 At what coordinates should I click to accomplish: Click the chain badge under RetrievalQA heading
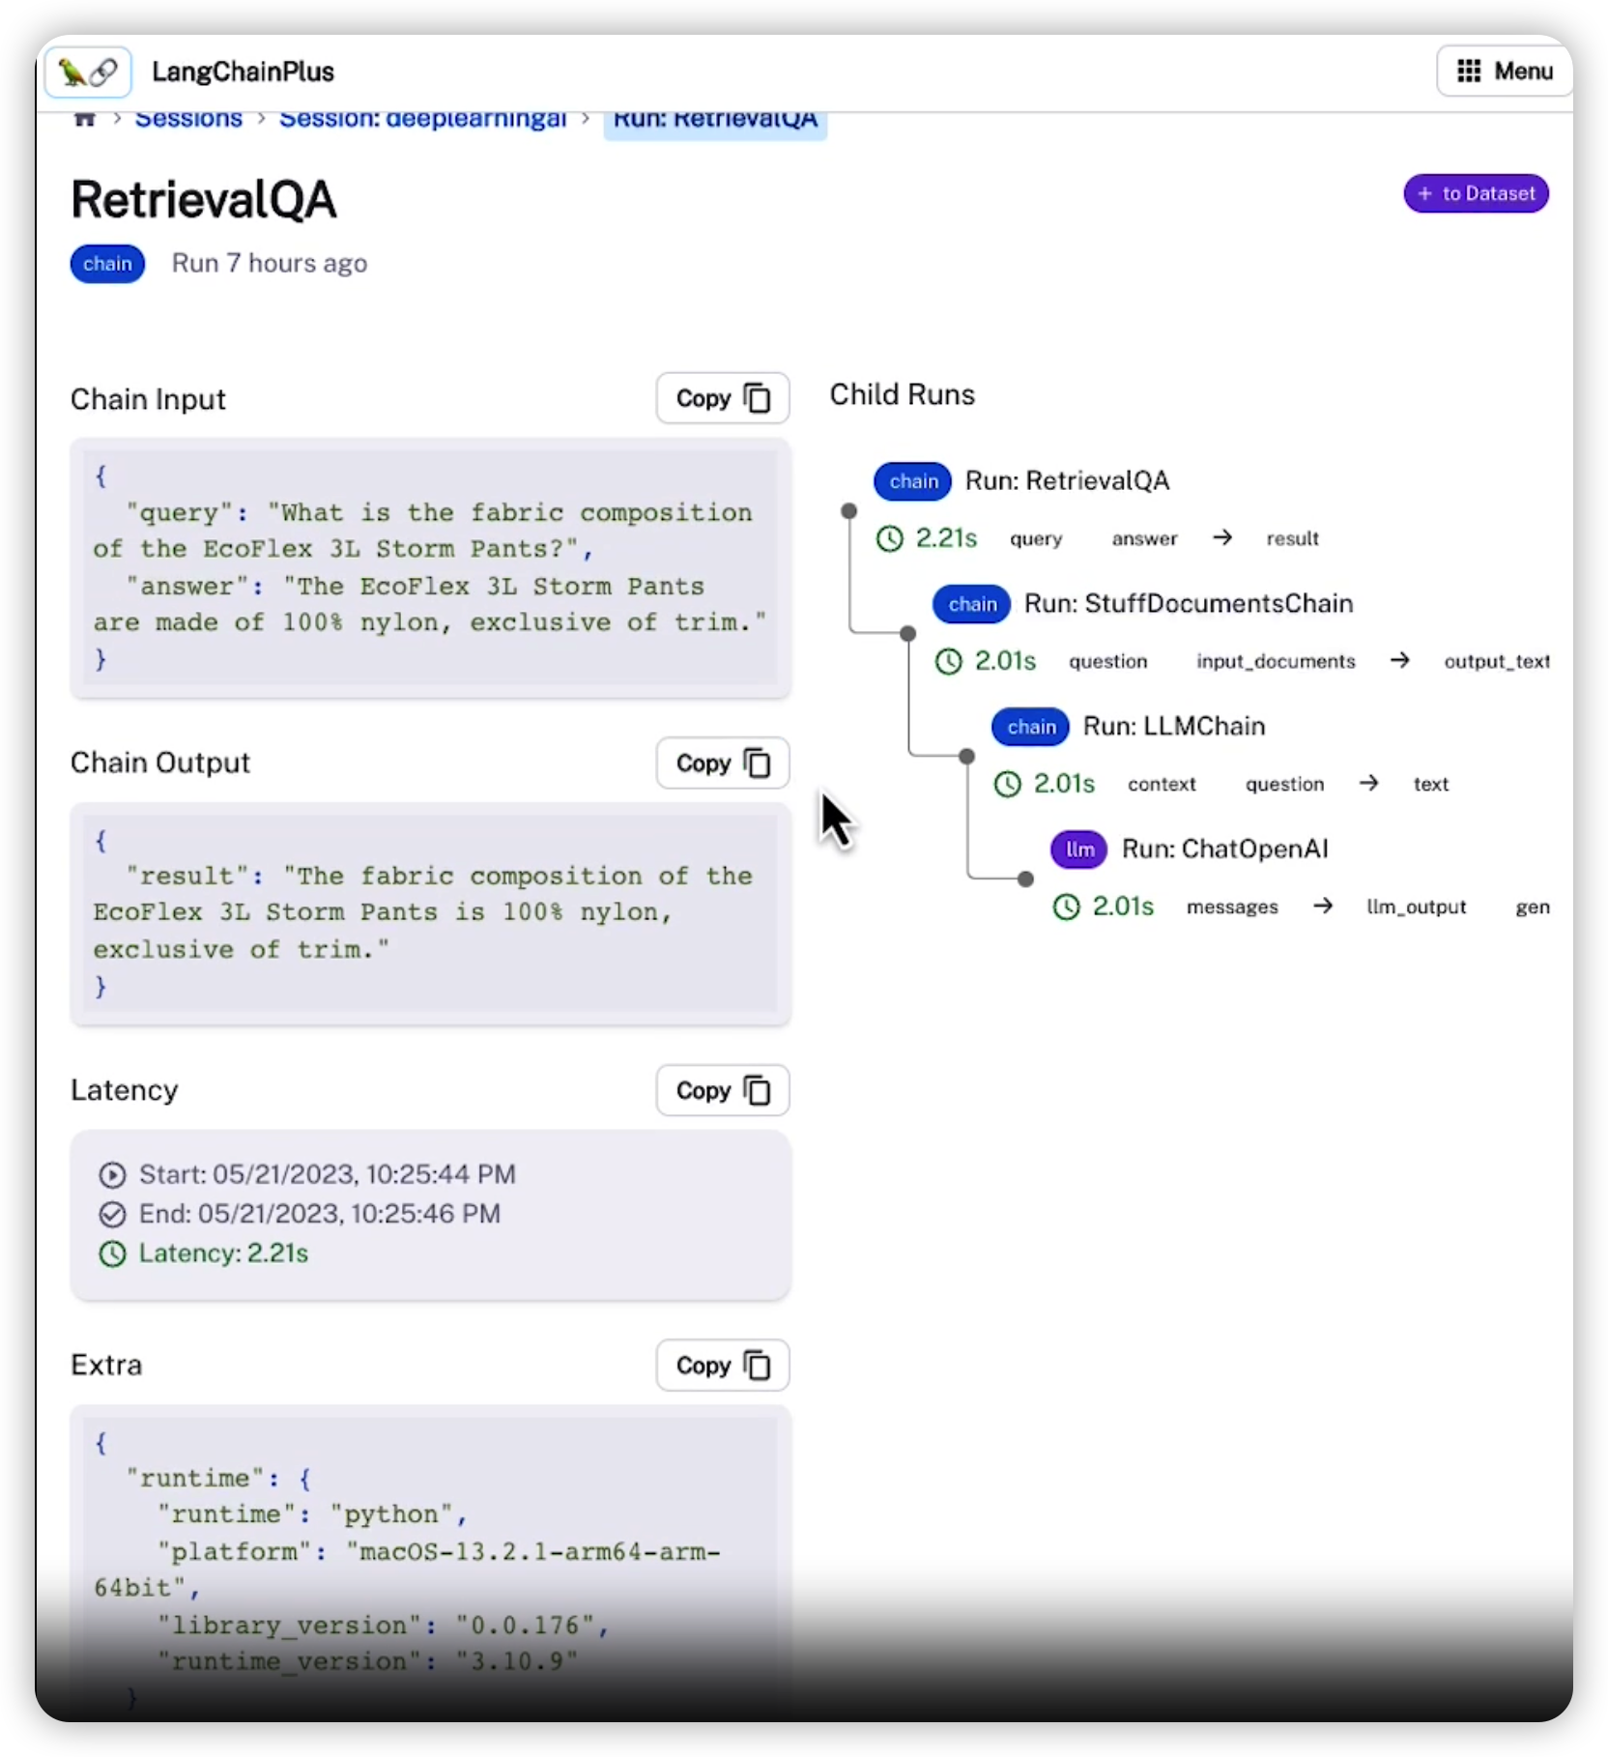click(x=107, y=264)
